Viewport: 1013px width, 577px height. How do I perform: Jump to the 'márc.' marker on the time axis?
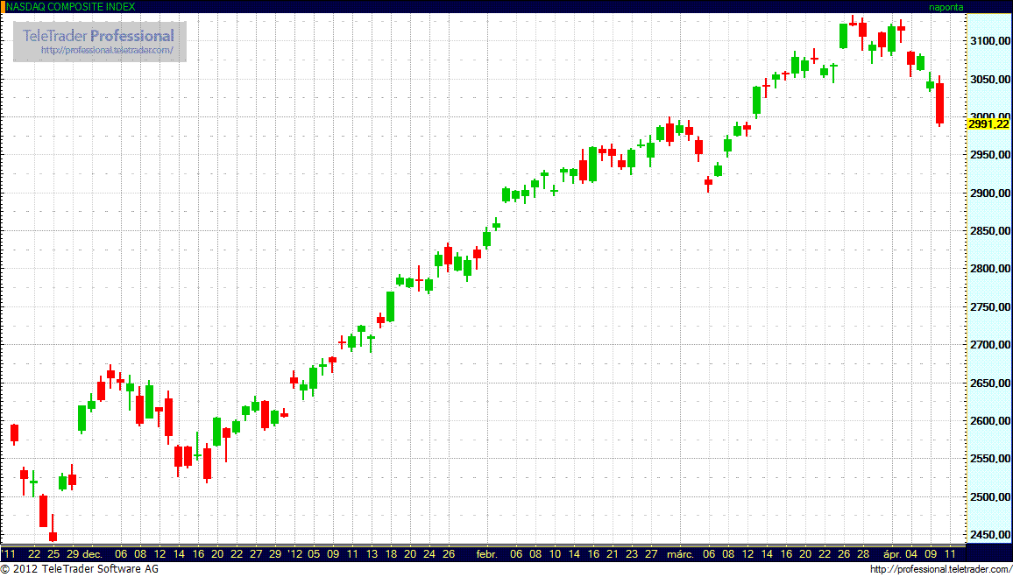point(681,554)
